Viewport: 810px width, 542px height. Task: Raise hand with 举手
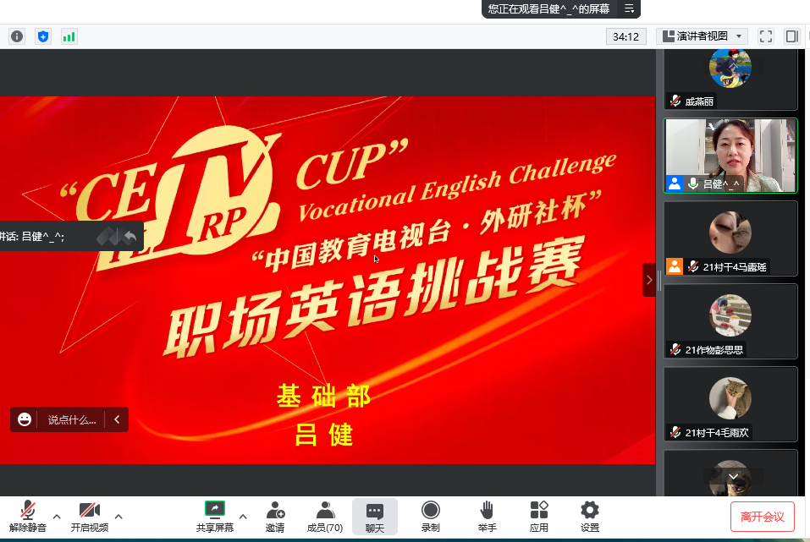click(487, 516)
